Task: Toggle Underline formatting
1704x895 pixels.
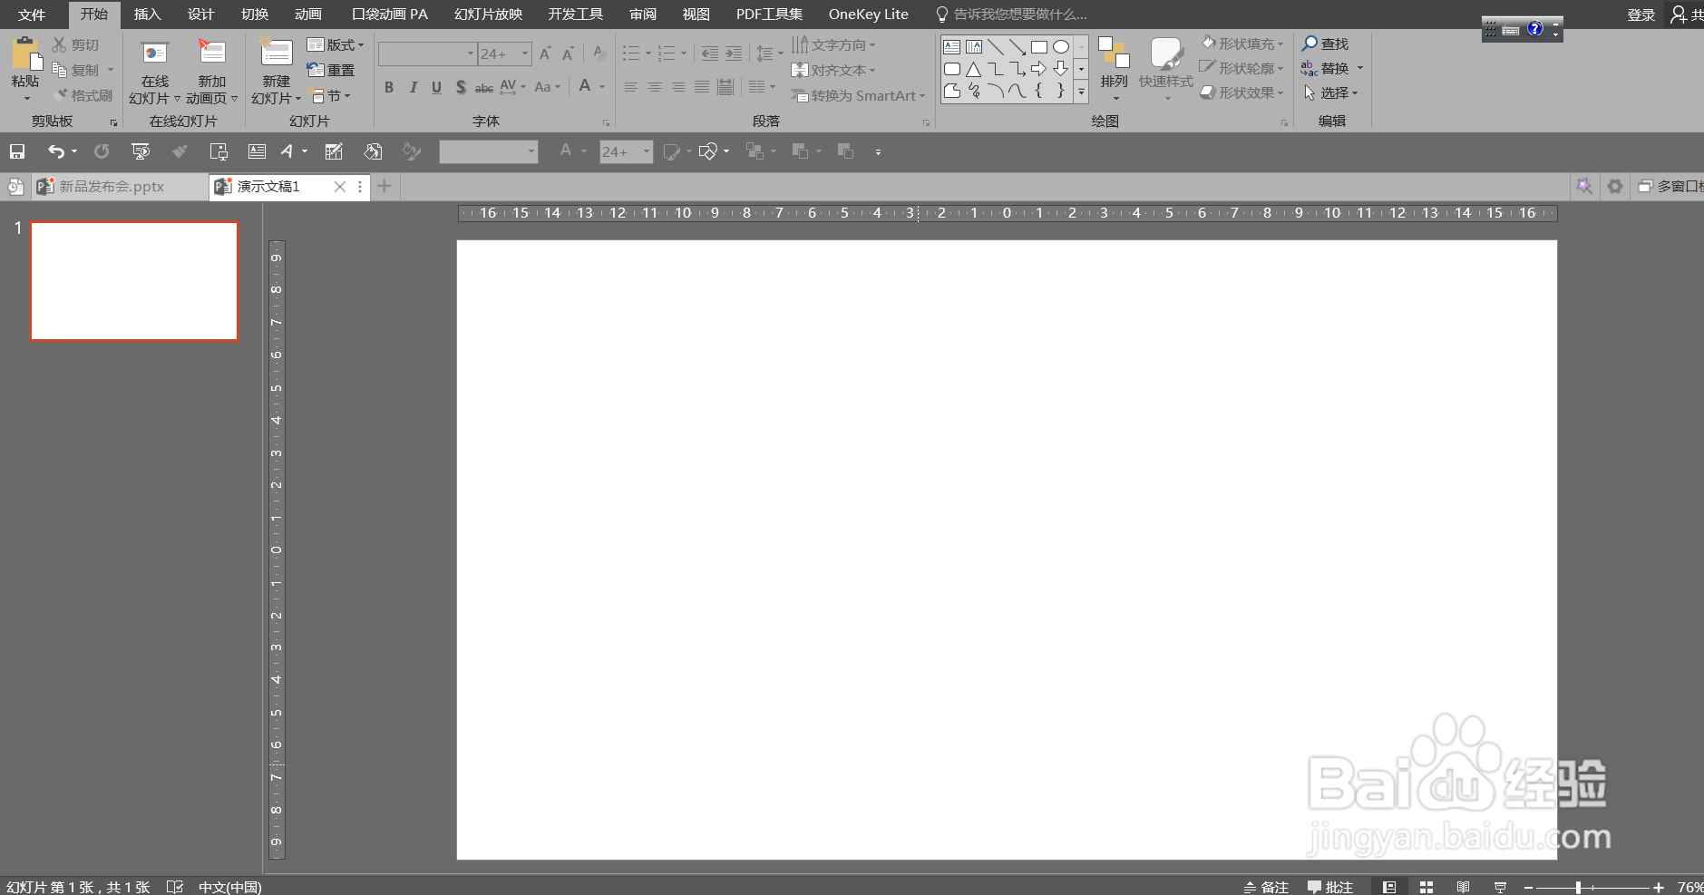Action: pyautogui.click(x=436, y=87)
